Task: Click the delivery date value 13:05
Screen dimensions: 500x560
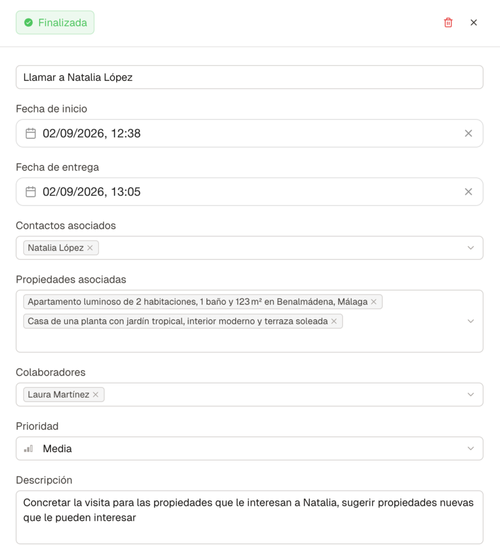Action: pos(127,192)
